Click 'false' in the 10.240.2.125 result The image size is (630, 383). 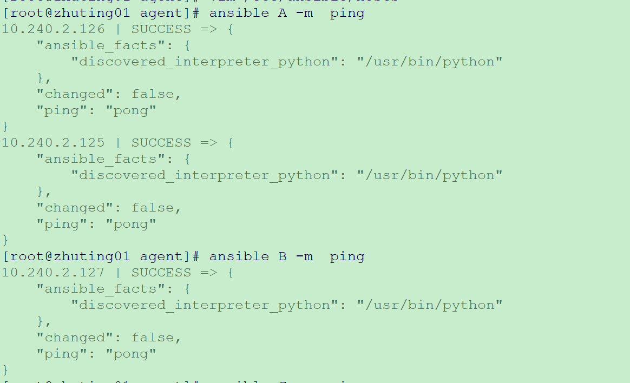tap(153, 208)
